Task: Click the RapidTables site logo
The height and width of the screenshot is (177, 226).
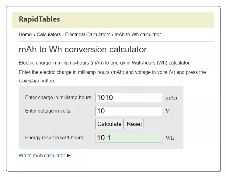Action: 39,19
